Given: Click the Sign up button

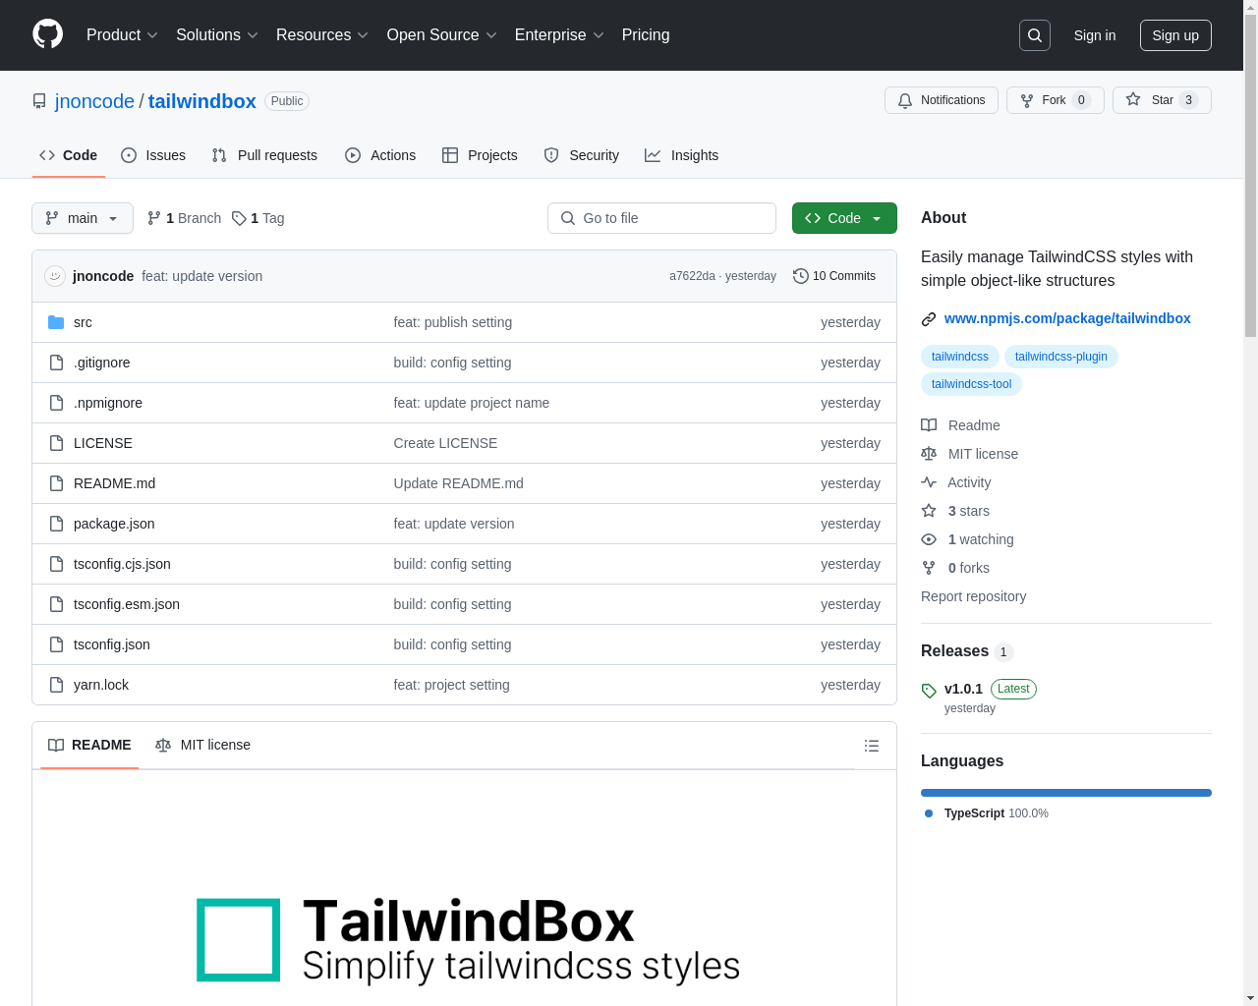Looking at the screenshot, I should (1175, 35).
